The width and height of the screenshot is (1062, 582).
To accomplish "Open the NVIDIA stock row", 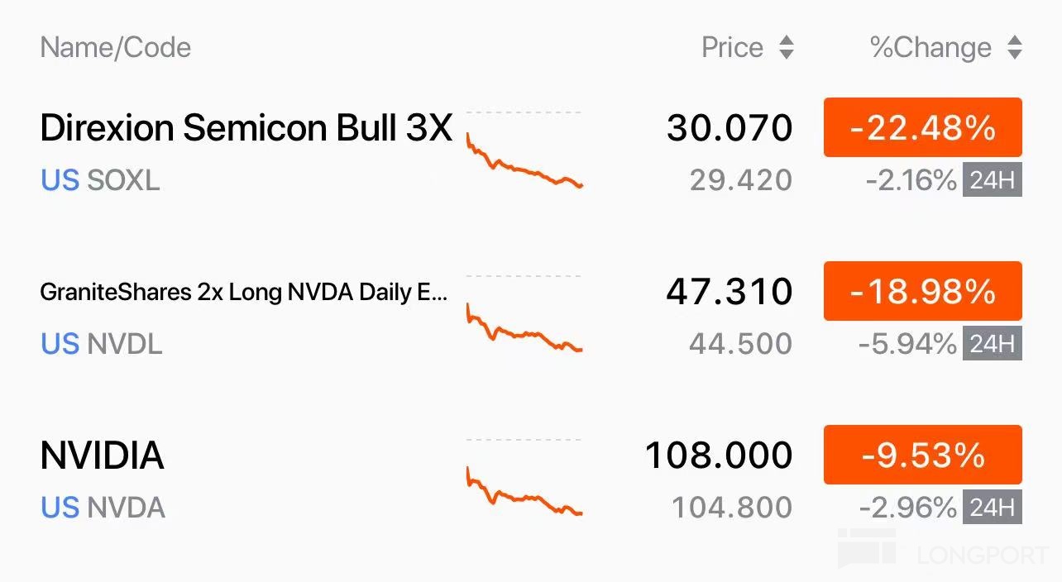I will pyautogui.click(x=102, y=456).
